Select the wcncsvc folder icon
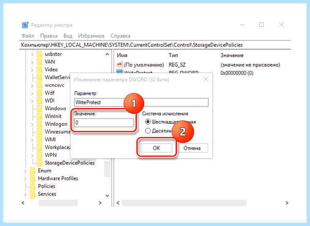This screenshot has height=226, width=310. coord(40,85)
